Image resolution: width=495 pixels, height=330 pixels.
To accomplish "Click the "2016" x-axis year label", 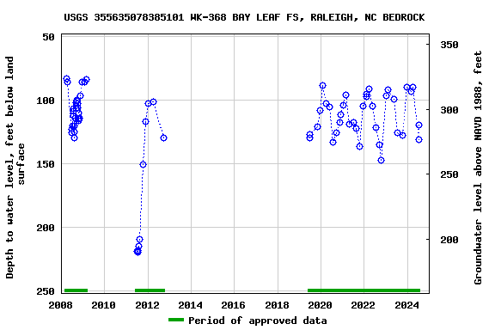I will point(234,305).
